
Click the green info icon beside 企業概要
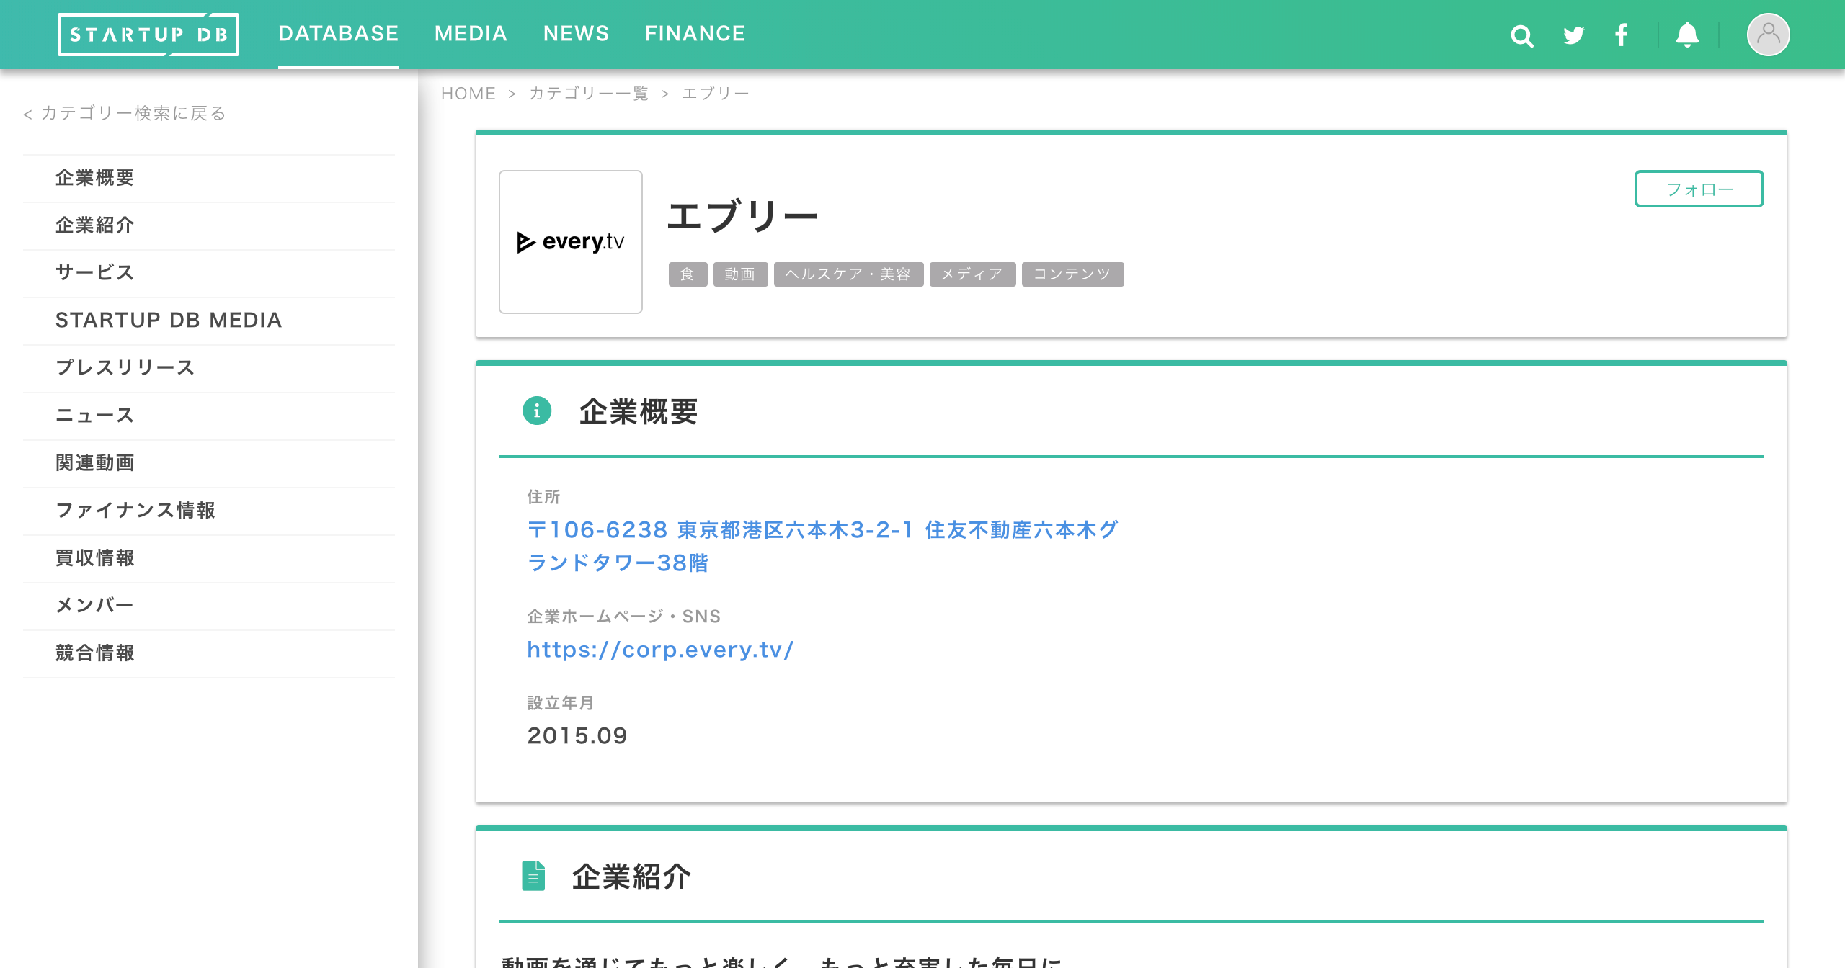(537, 411)
